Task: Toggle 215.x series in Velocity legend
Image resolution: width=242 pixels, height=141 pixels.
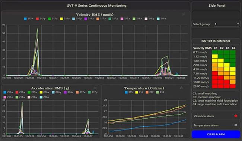Action: point(29,19)
